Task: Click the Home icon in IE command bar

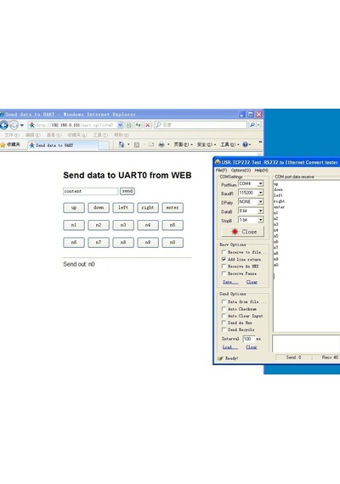Action: click(122, 144)
